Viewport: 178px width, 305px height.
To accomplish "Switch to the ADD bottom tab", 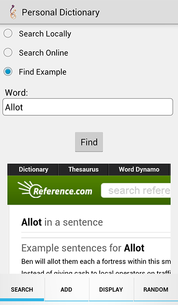I will point(66,289).
